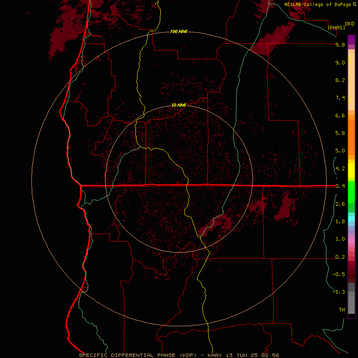
Task: Click the pink band on the color bar
Action: [351, 241]
